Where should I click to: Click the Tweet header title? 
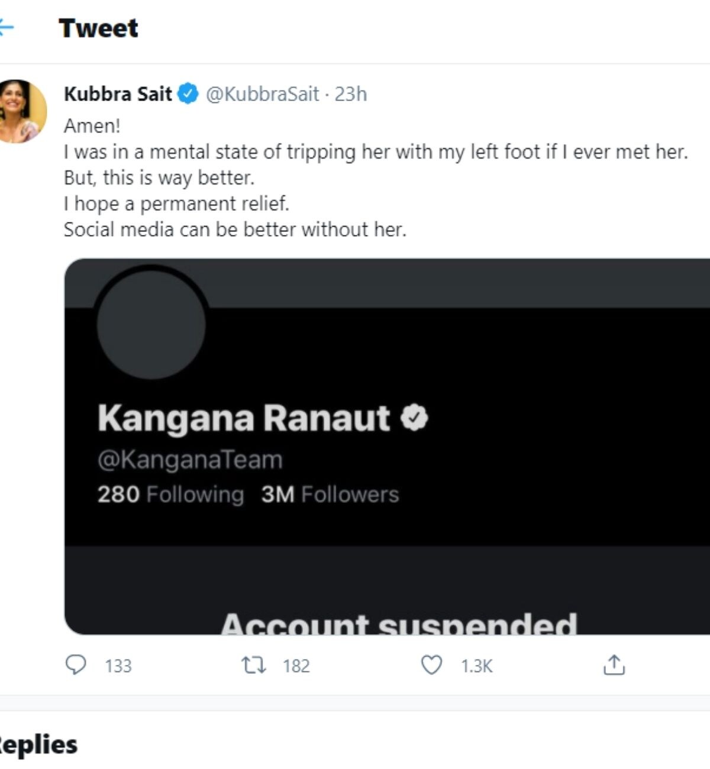[x=98, y=28]
